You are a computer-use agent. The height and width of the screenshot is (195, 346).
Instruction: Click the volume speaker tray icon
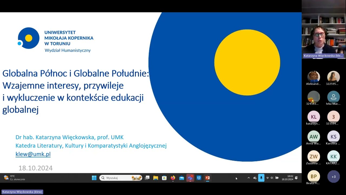click(272, 178)
